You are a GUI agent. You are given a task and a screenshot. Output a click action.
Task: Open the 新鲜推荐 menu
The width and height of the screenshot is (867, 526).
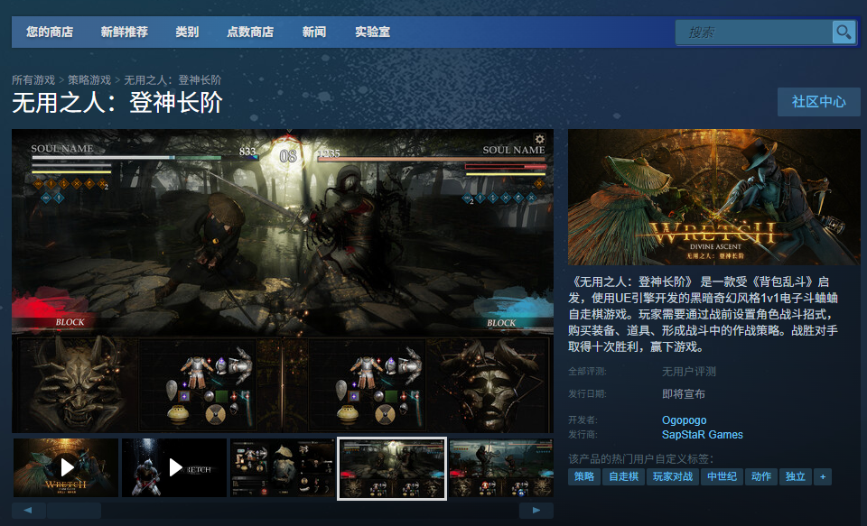point(125,32)
